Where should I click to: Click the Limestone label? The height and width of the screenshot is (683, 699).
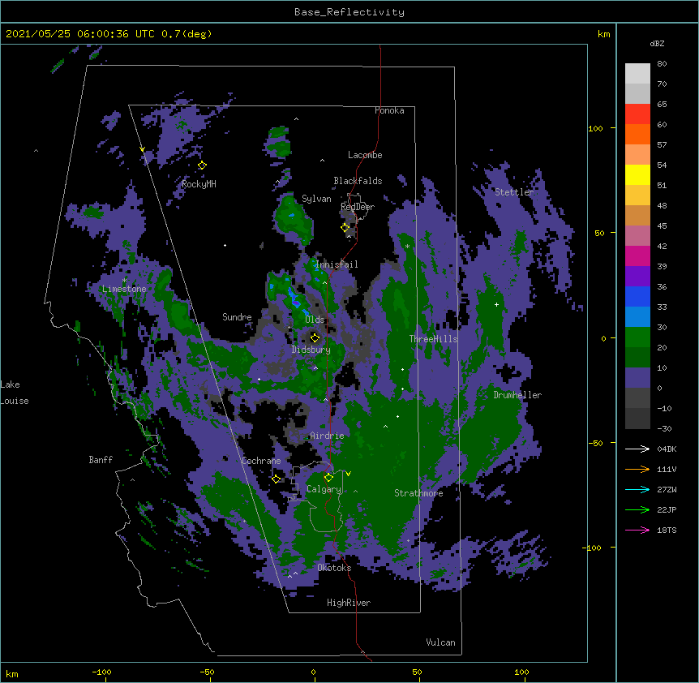click(124, 289)
